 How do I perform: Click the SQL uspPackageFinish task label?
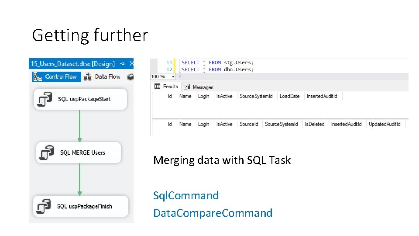click(x=84, y=206)
